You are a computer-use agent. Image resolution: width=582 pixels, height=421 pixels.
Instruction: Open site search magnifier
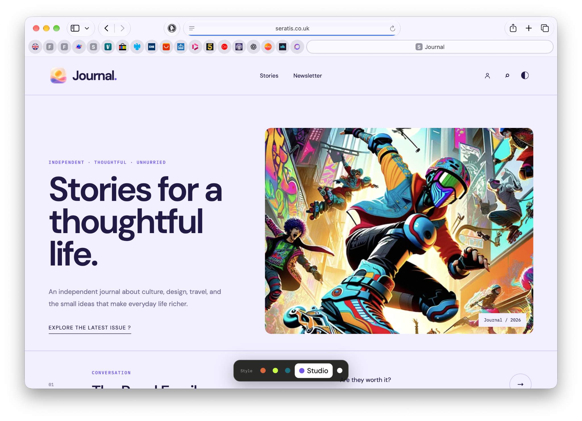point(507,76)
